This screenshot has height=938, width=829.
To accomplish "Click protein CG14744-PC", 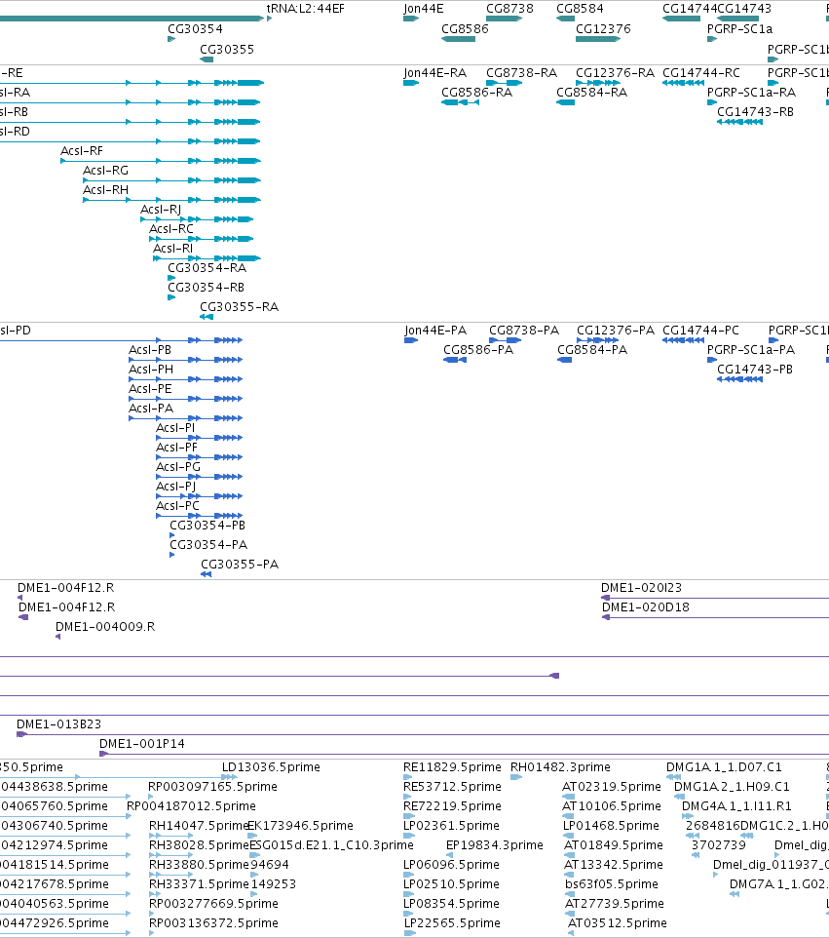I will click(x=700, y=331).
